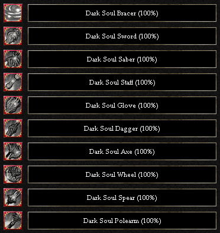Image resolution: width=220 pixels, height=233 pixels.
Task: Open the Dark Soul Bracer (100%) entry
Action: [122, 13]
